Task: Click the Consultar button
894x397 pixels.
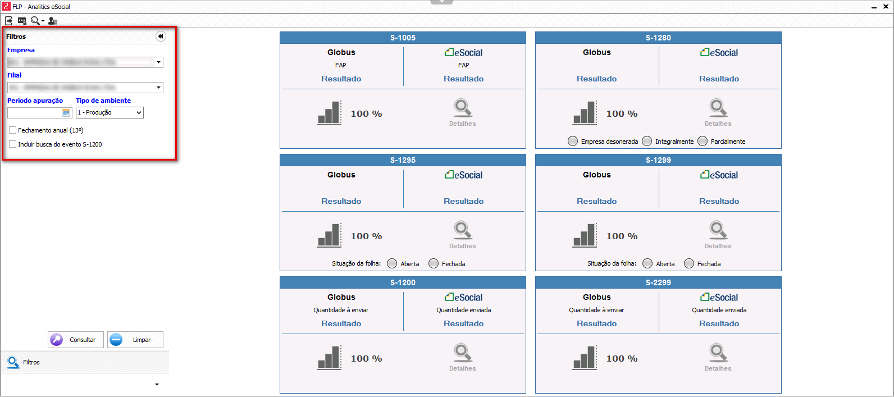Action: [x=76, y=340]
